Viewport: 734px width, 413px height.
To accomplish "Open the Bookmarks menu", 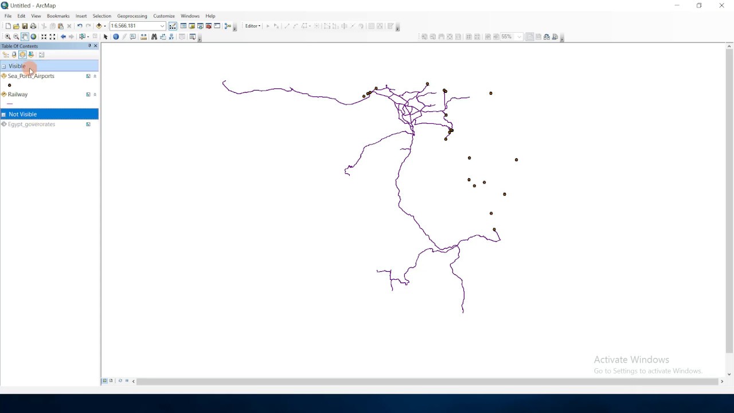I will [58, 16].
